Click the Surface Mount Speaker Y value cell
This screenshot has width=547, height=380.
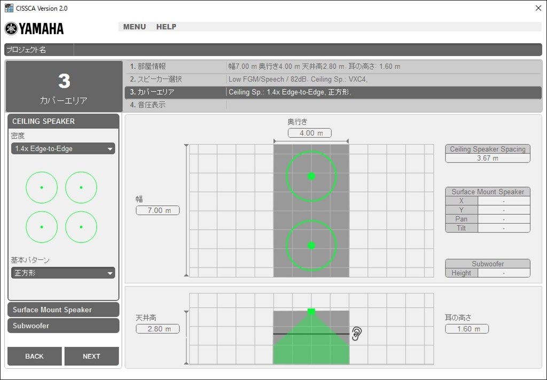(504, 210)
